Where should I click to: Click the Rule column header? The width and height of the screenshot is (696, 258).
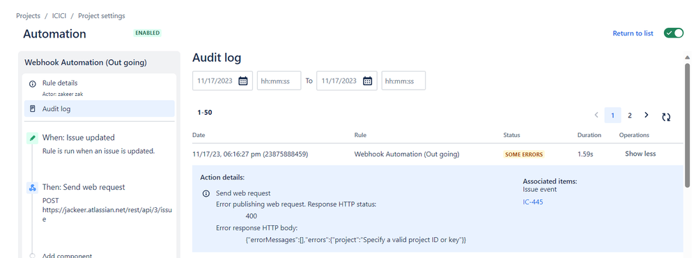tap(360, 135)
